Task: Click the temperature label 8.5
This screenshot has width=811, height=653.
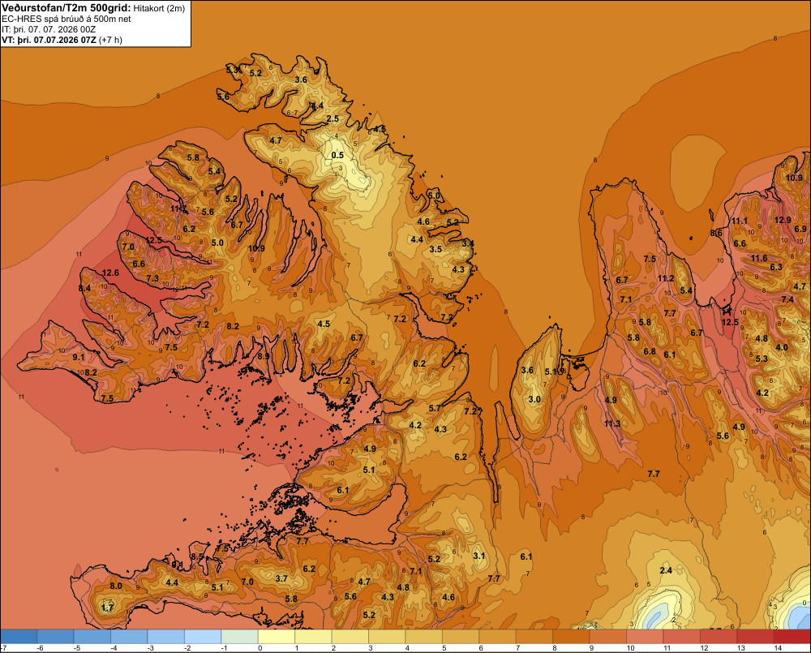Action: point(198,556)
